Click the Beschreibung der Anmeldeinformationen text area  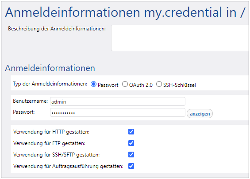click(180, 38)
